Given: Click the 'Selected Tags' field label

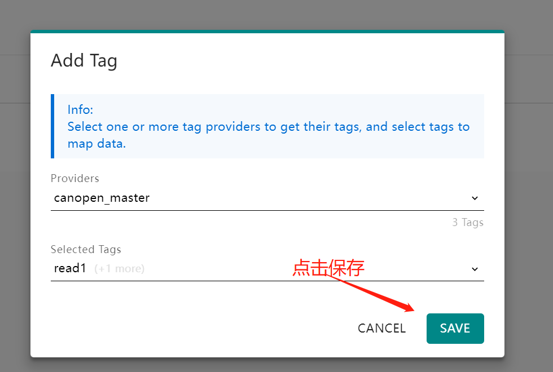Looking at the screenshot, I should click(86, 249).
